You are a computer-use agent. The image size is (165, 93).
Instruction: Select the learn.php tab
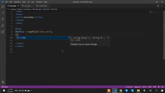[13, 6]
